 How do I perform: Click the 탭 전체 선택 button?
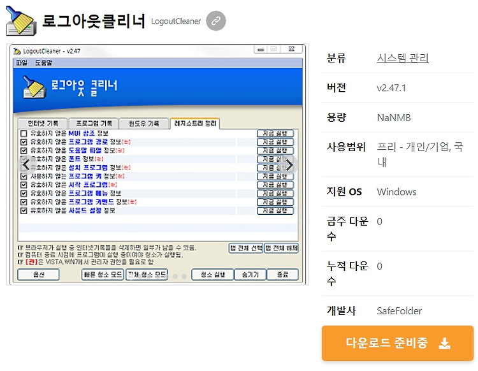click(x=246, y=248)
